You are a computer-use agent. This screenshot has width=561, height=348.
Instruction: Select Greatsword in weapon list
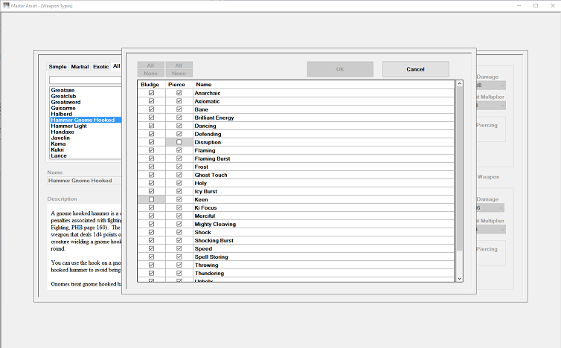tap(86, 102)
